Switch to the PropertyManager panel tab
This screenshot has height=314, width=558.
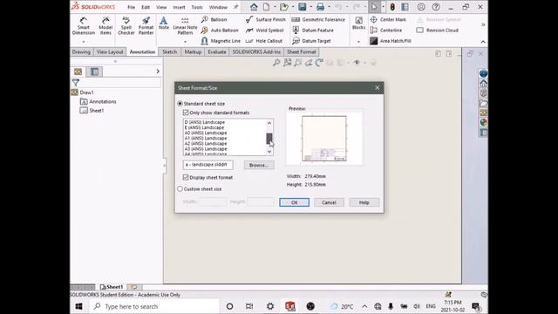(94, 72)
